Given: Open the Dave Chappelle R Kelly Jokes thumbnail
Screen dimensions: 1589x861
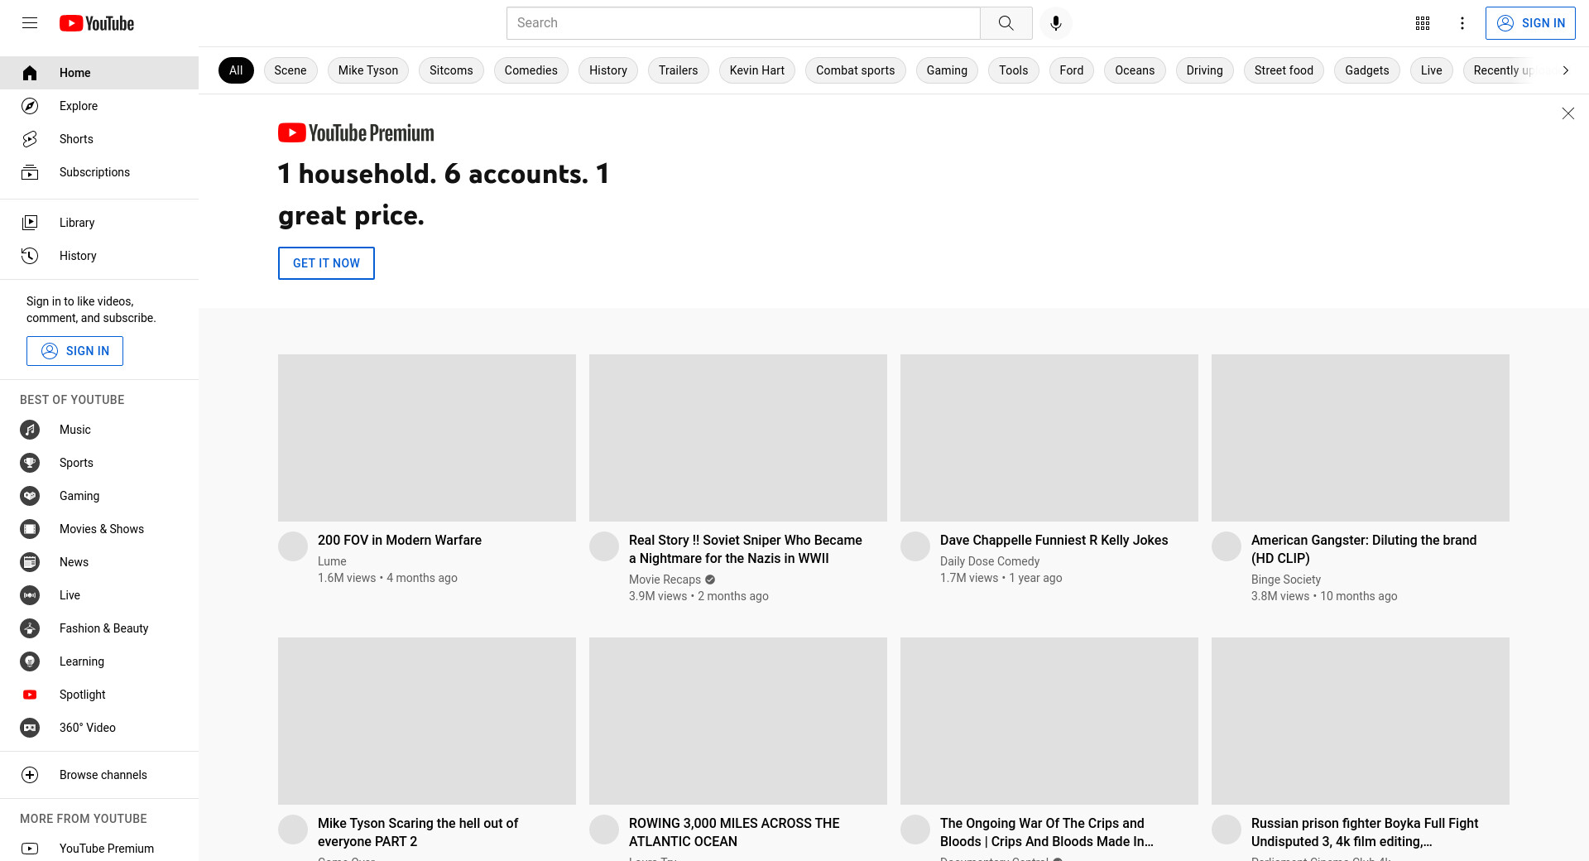Looking at the screenshot, I should (1049, 438).
